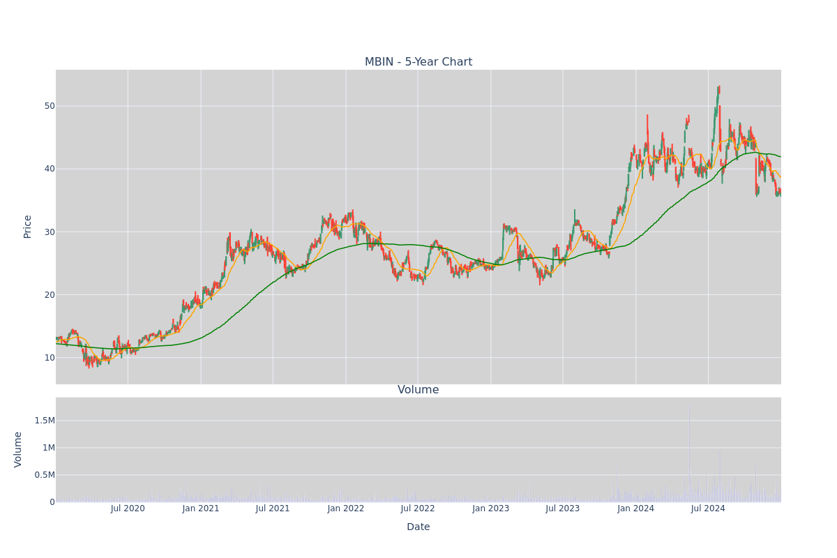This screenshot has width=837, height=558.
Task: Click the Jul 2024 date label
Action: pos(708,508)
